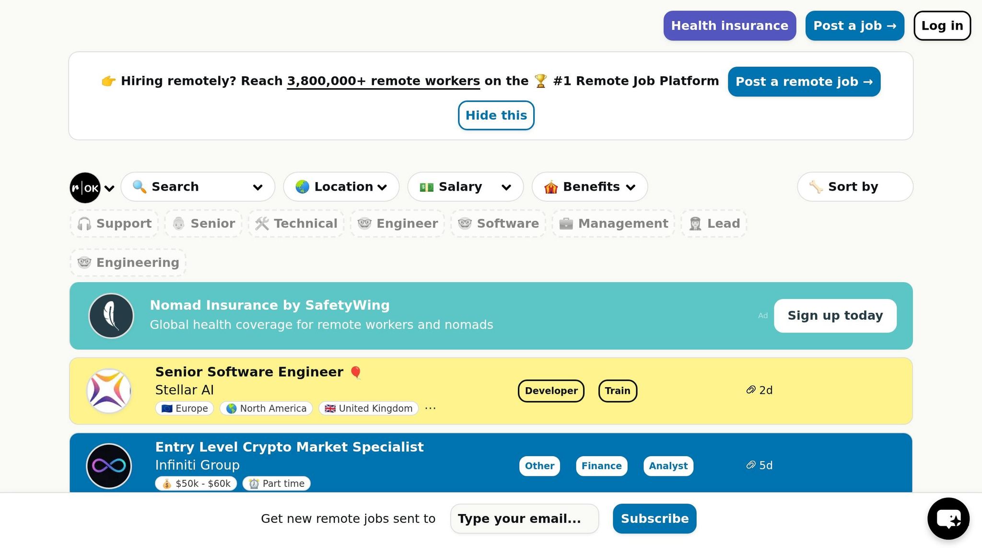Screen dimensions: 982x552
Task: Click the link icon next to 5d
Action: [x=751, y=465]
